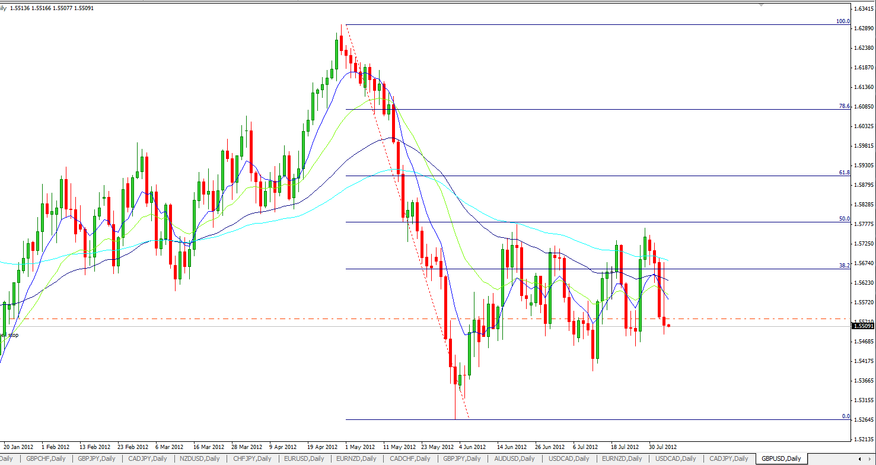Click the OHLC close value 1.55091 at the top
876x465 pixels.
[83, 8]
